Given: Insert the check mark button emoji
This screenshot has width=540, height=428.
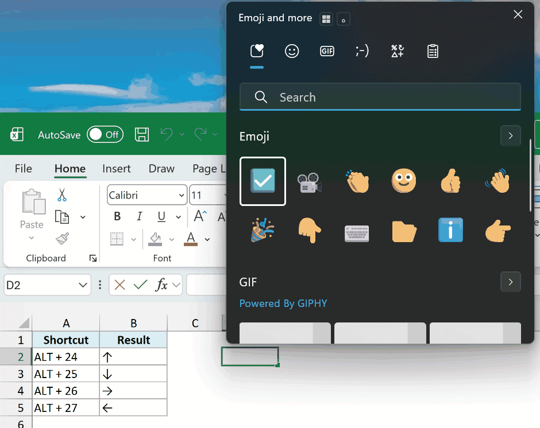Looking at the screenshot, I should click(263, 181).
